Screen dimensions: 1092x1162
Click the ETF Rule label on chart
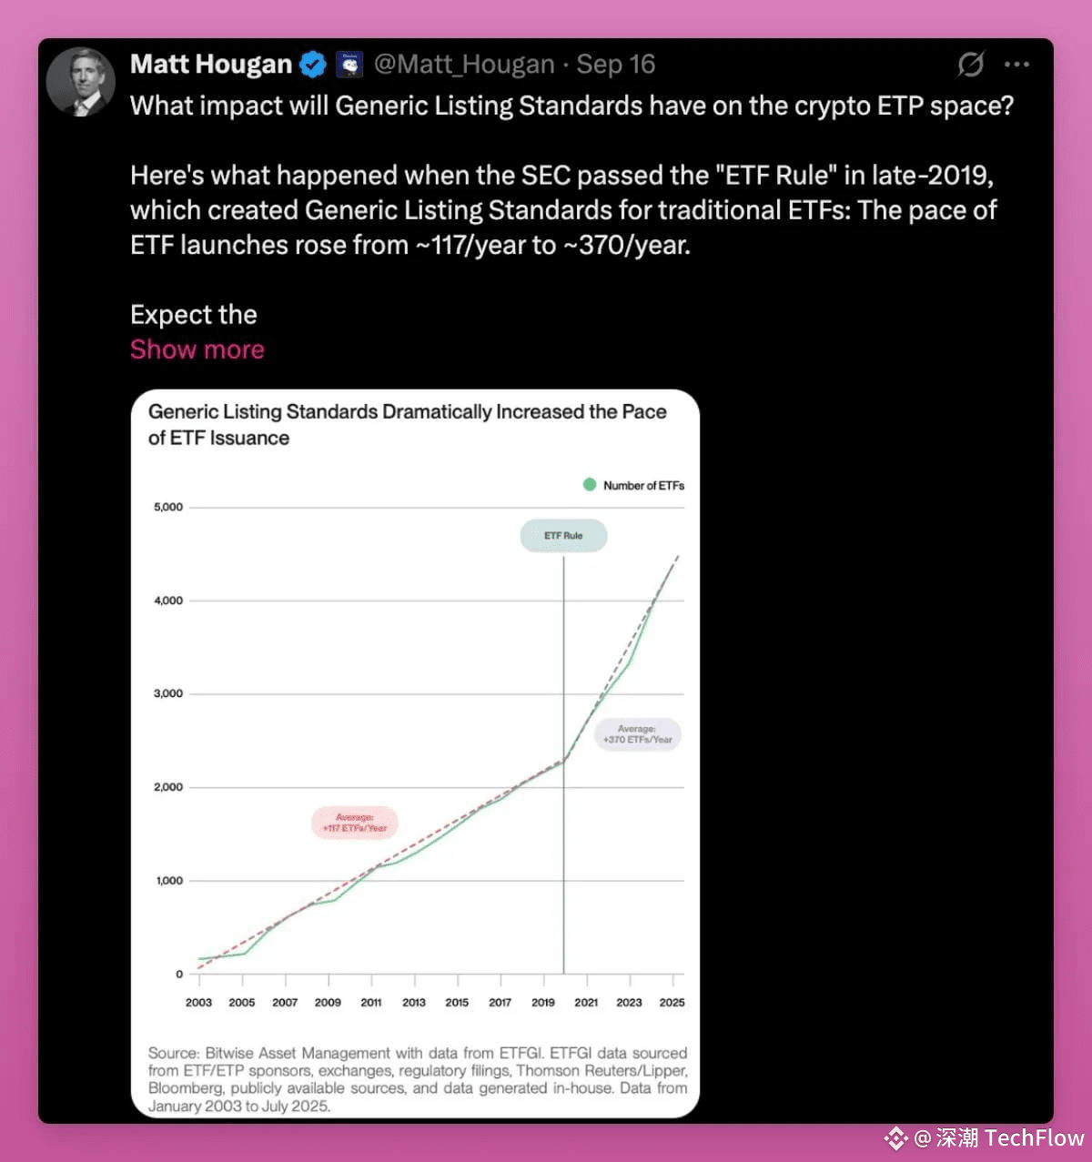coord(563,536)
